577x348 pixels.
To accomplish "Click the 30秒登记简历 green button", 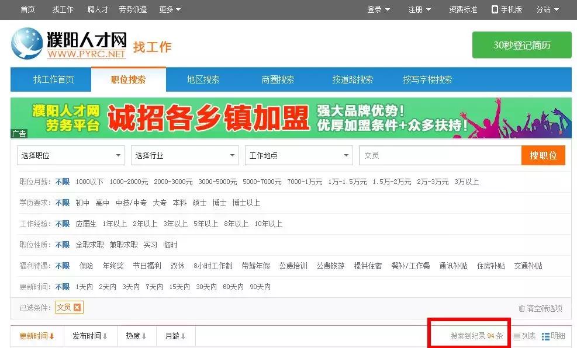I will (521, 44).
